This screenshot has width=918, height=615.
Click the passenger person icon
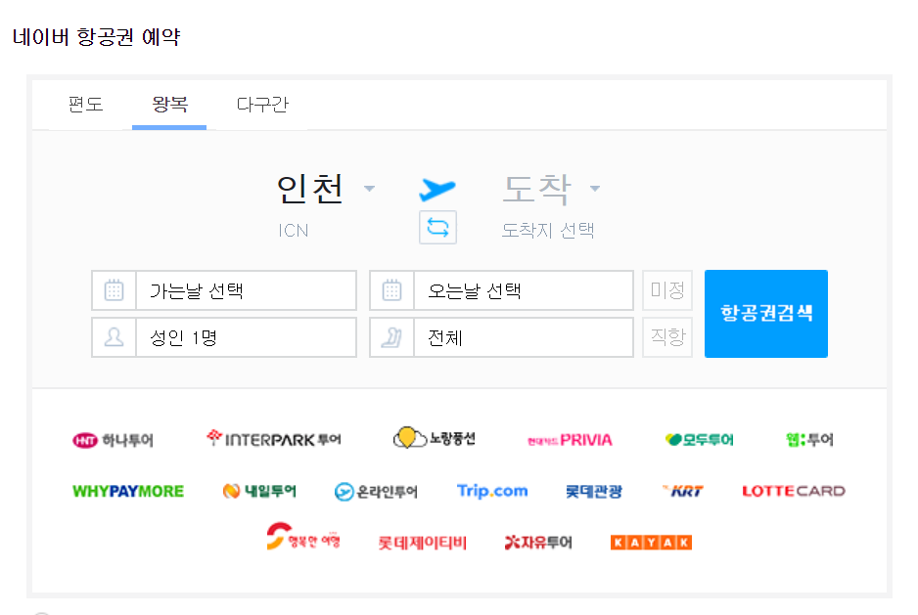tap(114, 337)
